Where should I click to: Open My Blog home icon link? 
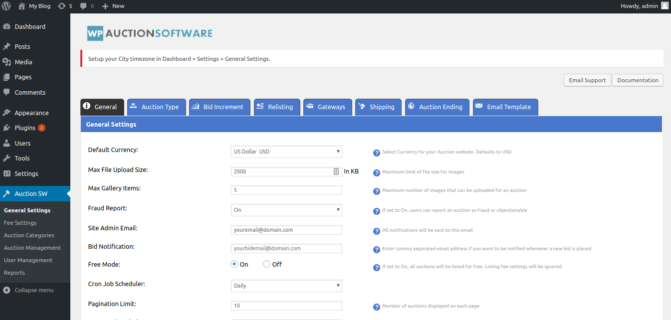pyautogui.click(x=21, y=6)
